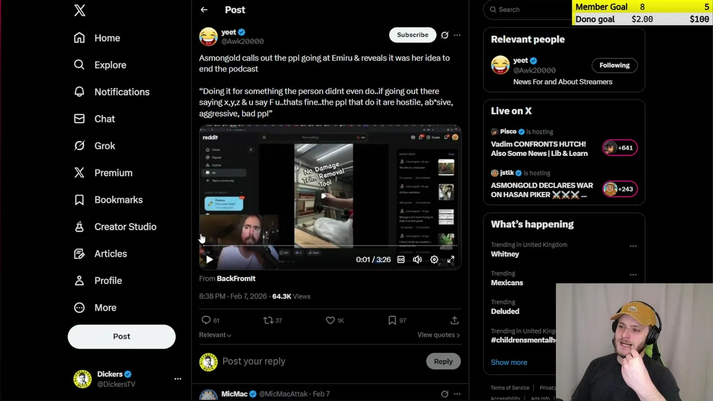Click the Member Goal overlay text
Screen dimensions: 713x401
coord(601,7)
